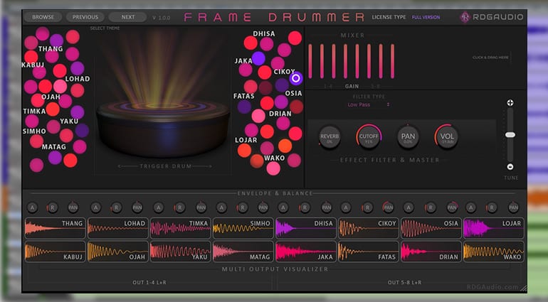The width and height of the screenshot is (548, 302).
Task: Click the VOL master knob
Action: click(447, 137)
